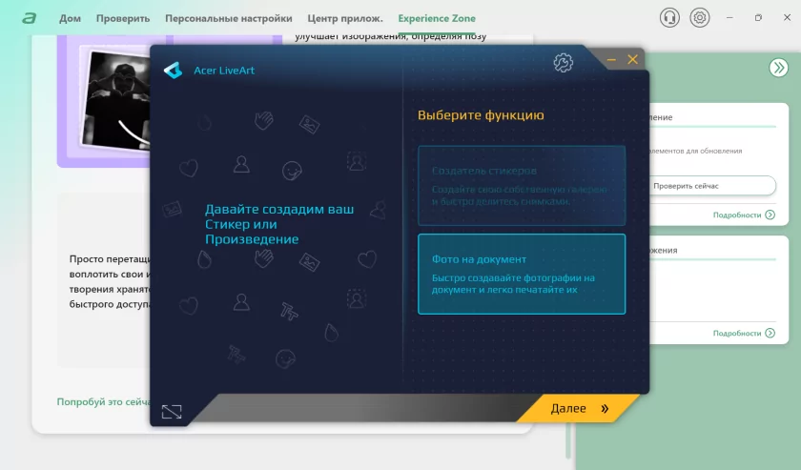
Task: Click Проверить сейчас button
Action: coord(711,186)
